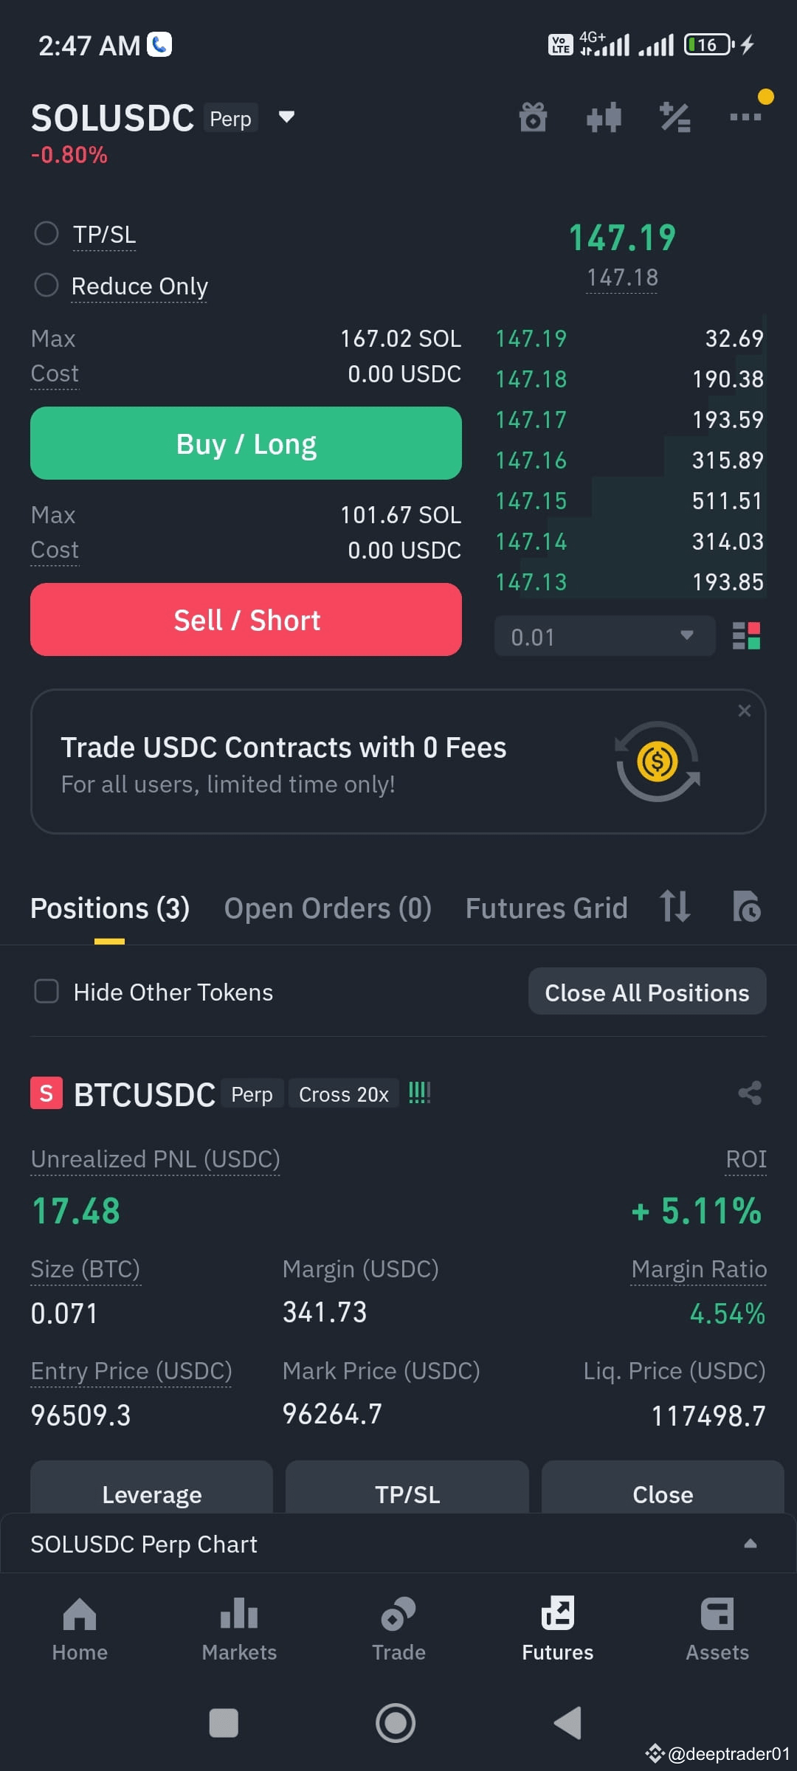Open the percent calculator icon
Image resolution: width=797 pixels, height=1771 pixels.
pos(674,117)
